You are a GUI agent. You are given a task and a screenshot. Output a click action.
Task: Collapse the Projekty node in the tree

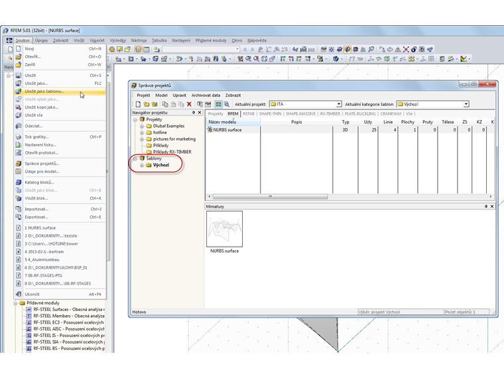pyautogui.click(x=135, y=119)
